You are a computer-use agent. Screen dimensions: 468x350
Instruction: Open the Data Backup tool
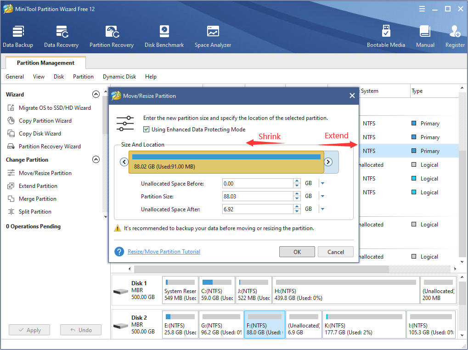(x=18, y=36)
